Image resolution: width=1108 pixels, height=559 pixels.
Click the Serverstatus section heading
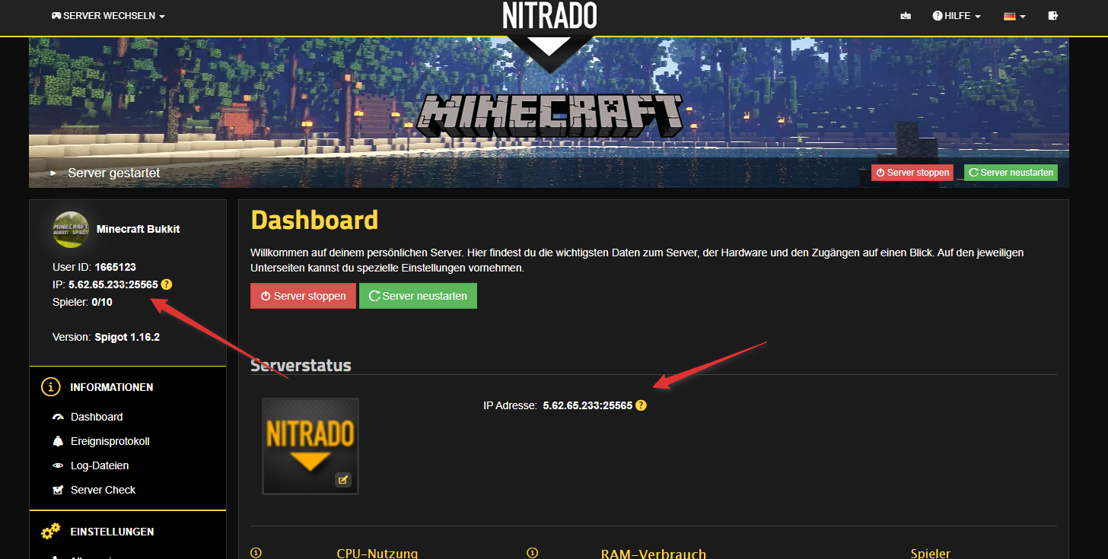coord(301,365)
